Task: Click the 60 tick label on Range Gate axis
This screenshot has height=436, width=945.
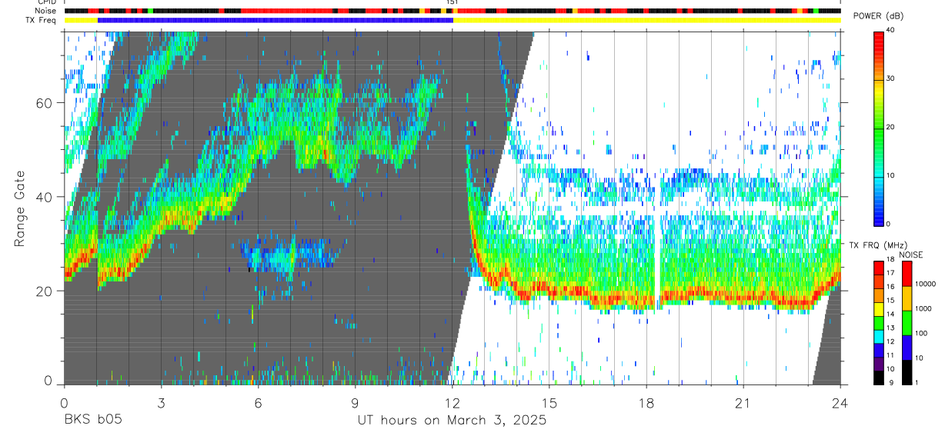Action: click(45, 103)
